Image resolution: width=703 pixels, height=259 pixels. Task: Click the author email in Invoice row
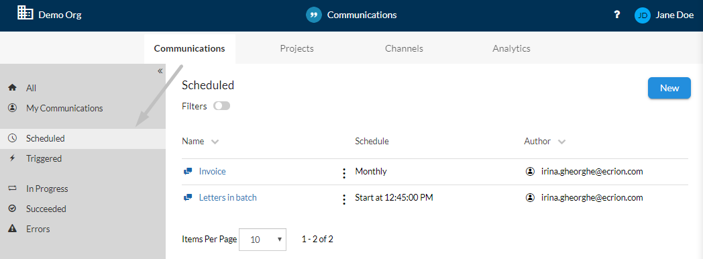(592, 171)
